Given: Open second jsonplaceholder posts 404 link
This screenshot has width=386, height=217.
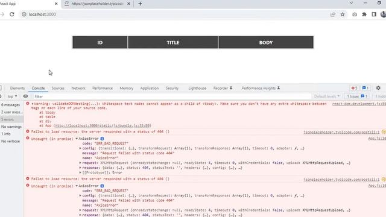Looking at the screenshot, I should 341,180.
